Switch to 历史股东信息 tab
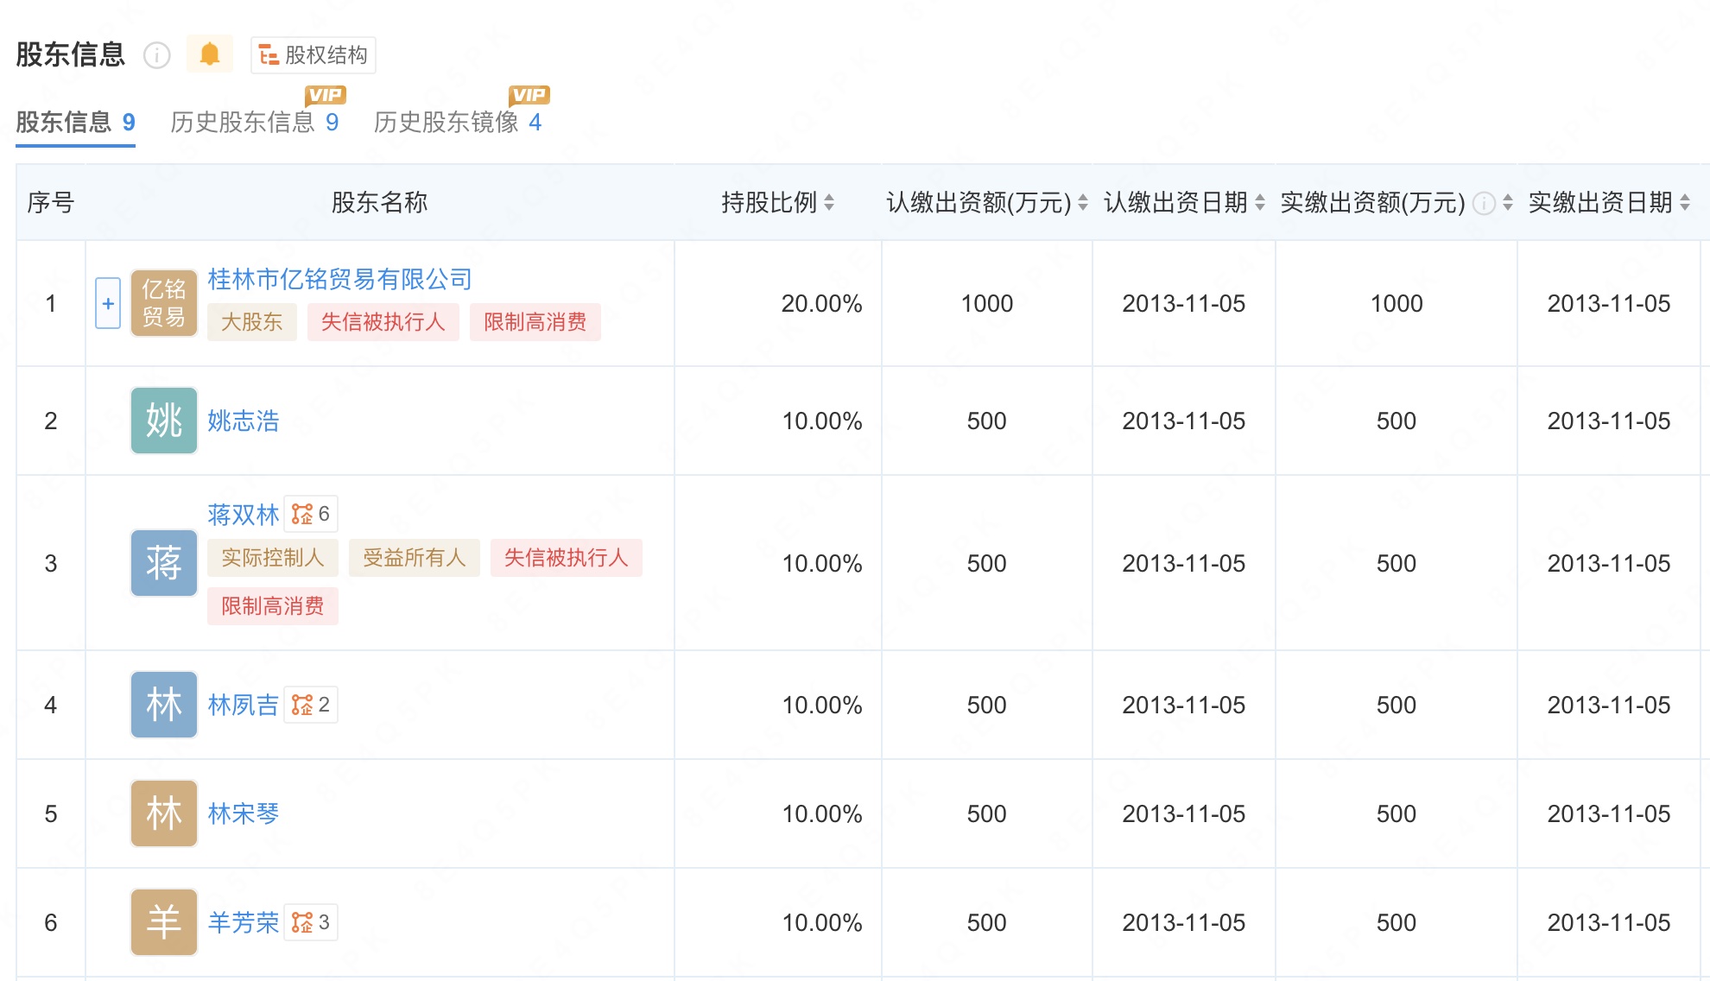 (x=254, y=123)
